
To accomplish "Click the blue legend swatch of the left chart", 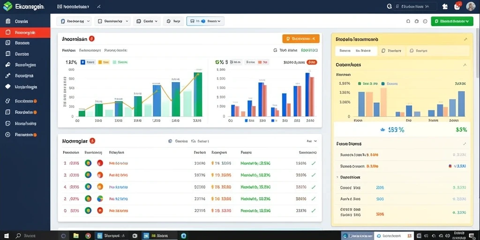I will tap(82, 62).
